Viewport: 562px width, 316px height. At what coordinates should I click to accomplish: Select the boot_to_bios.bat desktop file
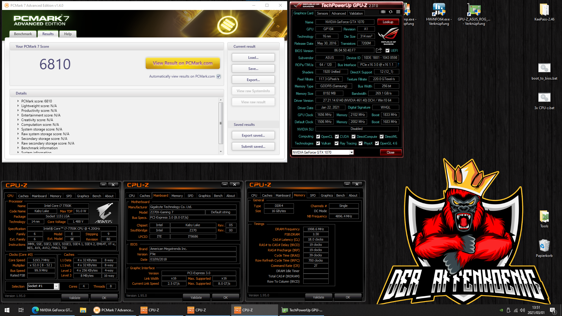click(x=544, y=72)
